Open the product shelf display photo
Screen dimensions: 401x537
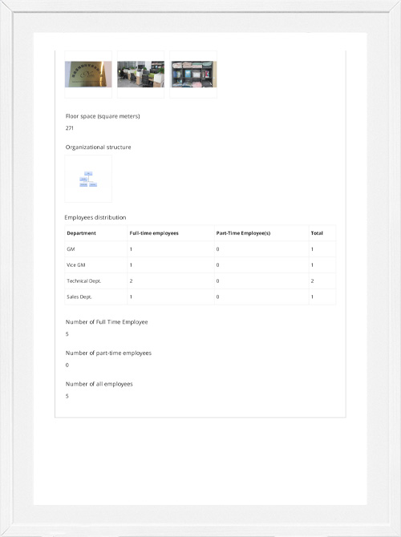[193, 75]
